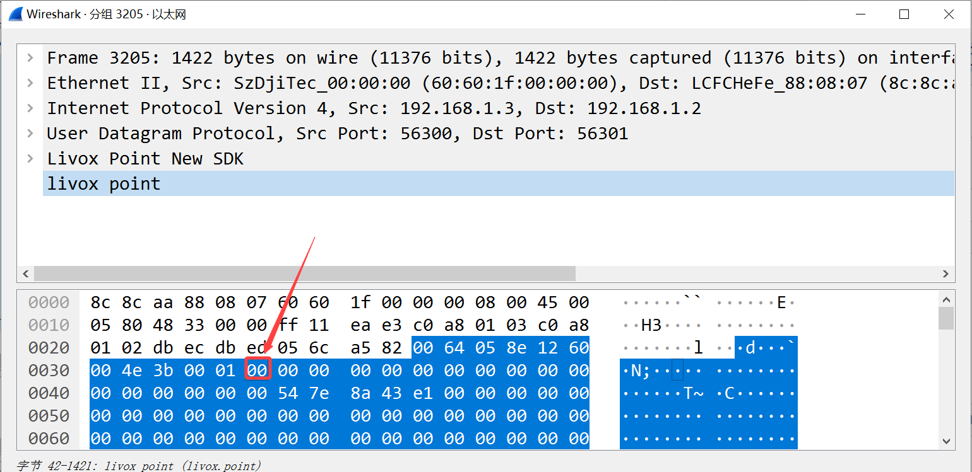Image resolution: width=972 pixels, height=472 pixels.
Task: Click byte 3b in row 0030
Action: [x=163, y=371]
